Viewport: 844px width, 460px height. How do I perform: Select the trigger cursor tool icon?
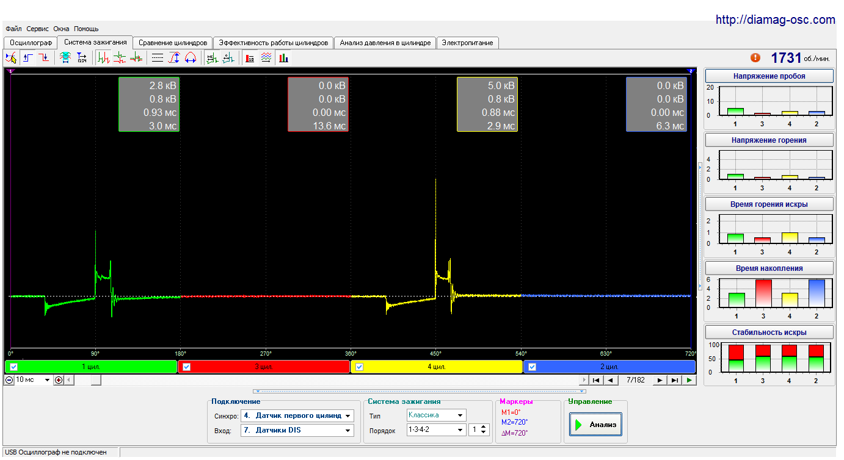(11, 58)
